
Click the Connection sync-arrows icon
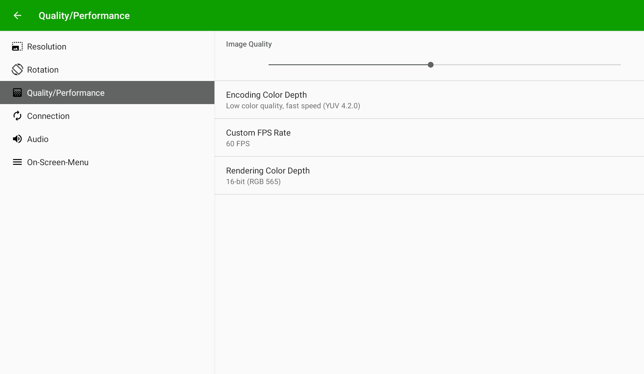coord(17,116)
